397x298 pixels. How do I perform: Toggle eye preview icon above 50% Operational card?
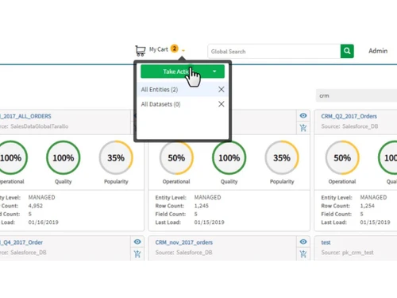(x=303, y=116)
